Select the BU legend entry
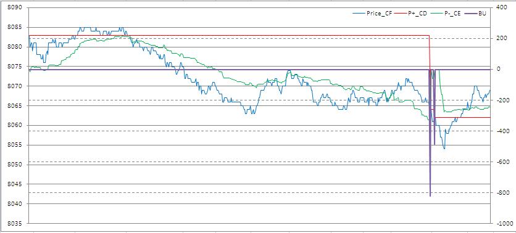Image resolution: width=516 pixels, height=233 pixels. pyautogui.click(x=475, y=14)
